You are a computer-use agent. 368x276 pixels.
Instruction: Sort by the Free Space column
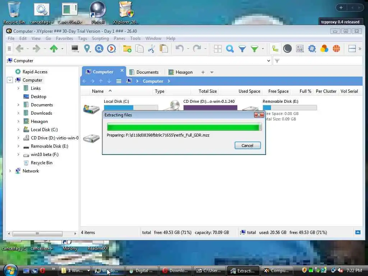tap(279, 91)
